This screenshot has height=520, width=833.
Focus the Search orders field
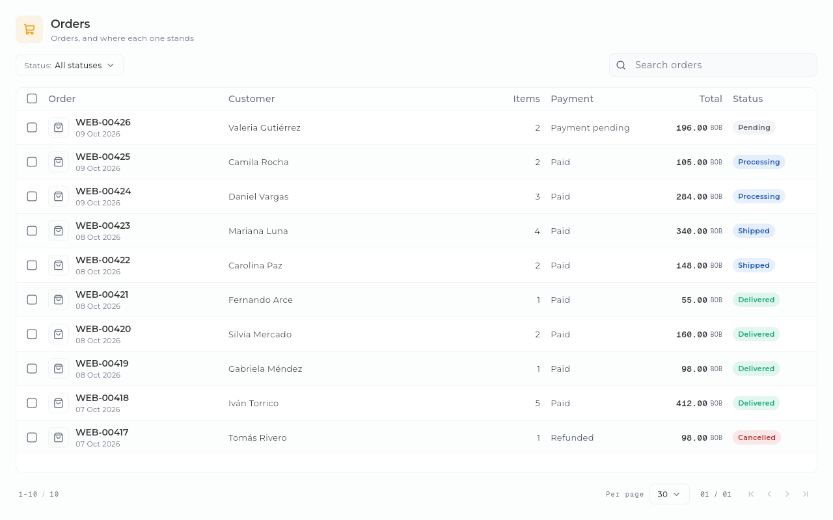[x=713, y=65]
